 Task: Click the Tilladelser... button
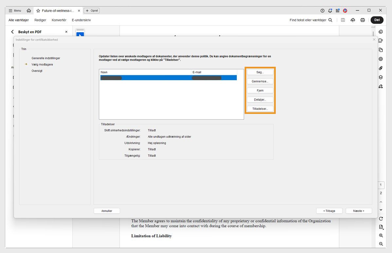pos(260,109)
